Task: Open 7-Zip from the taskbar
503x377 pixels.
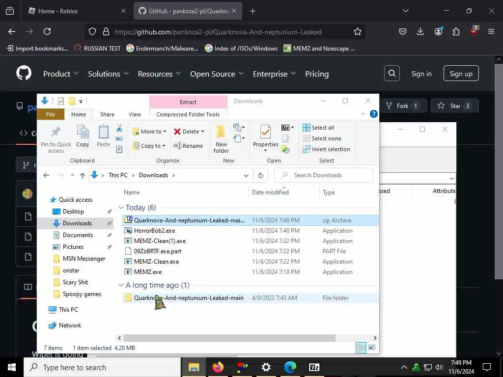Action: (314, 367)
